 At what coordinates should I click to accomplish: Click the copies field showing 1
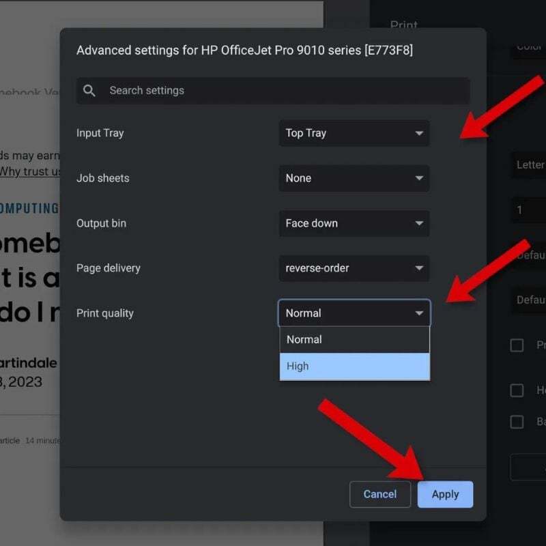tap(528, 210)
